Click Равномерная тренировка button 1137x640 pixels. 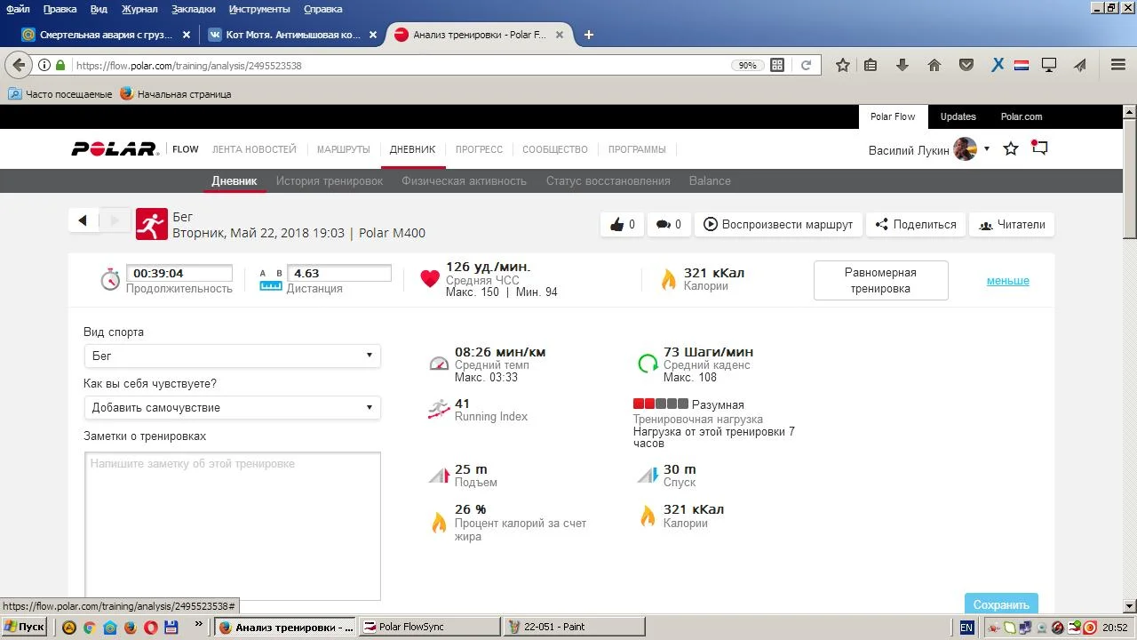coord(880,280)
